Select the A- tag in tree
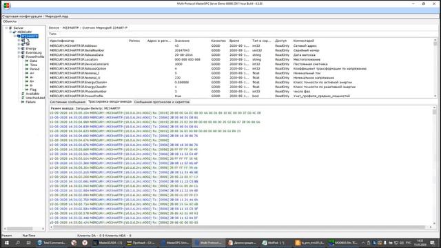The image size is (441, 248). [x=32, y=77]
